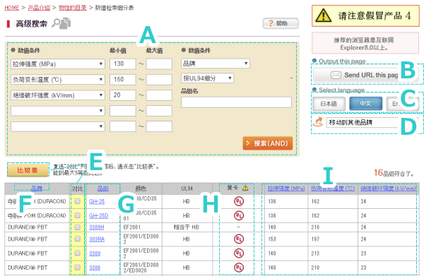Tick the compare checkbox for 3300
The height and width of the screenshot is (276, 424).
(x=77, y=253)
